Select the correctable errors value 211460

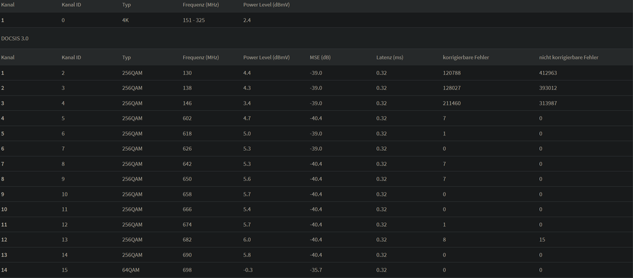[452, 103]
